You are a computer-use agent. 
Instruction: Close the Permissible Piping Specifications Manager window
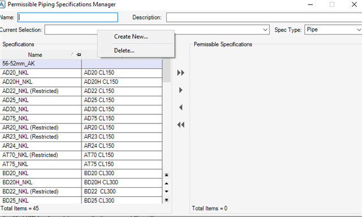[354, 5]
